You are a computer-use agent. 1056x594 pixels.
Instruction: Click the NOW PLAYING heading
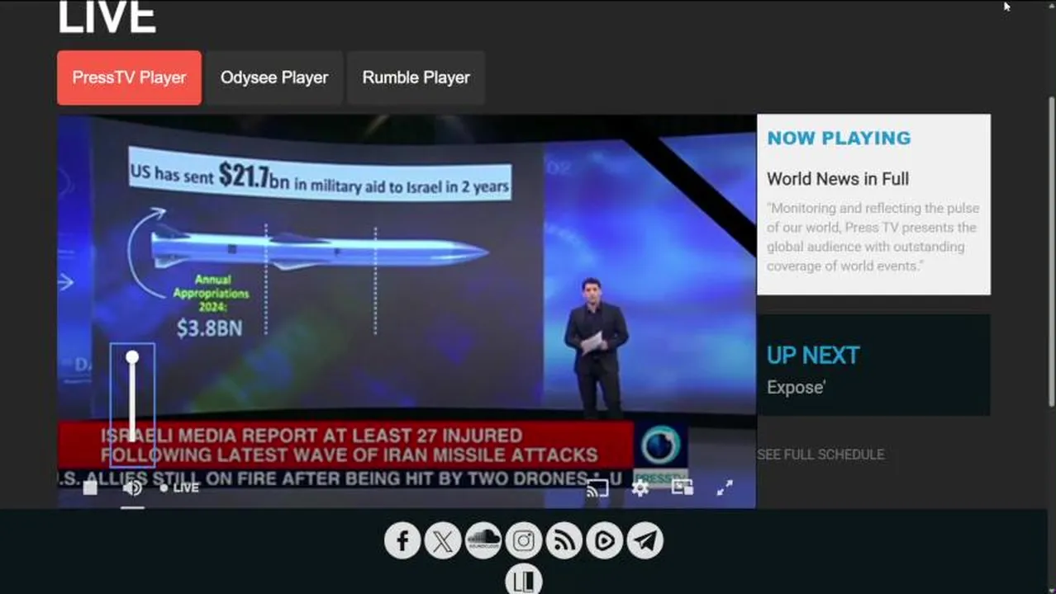point(839,138)
